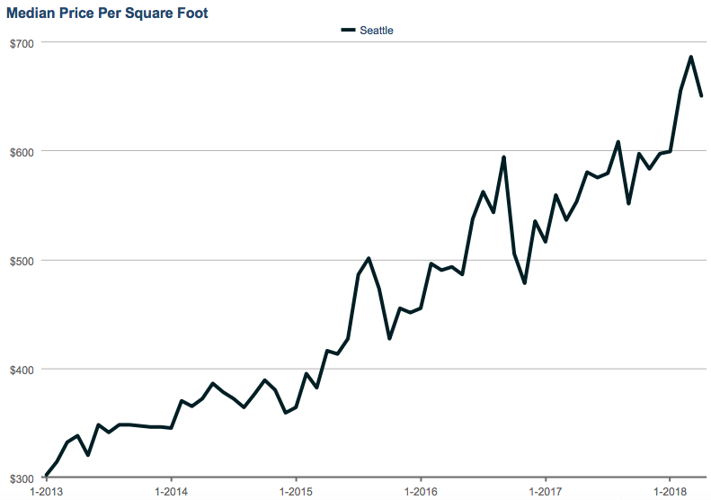Click the dark legend line swatch beside Seattle
711x500 pixels.
pos(349,31)
